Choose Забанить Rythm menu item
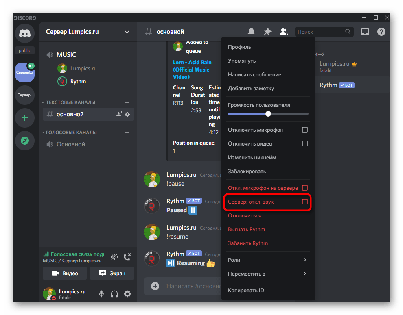The image size is (403, 315). (268, 243)
